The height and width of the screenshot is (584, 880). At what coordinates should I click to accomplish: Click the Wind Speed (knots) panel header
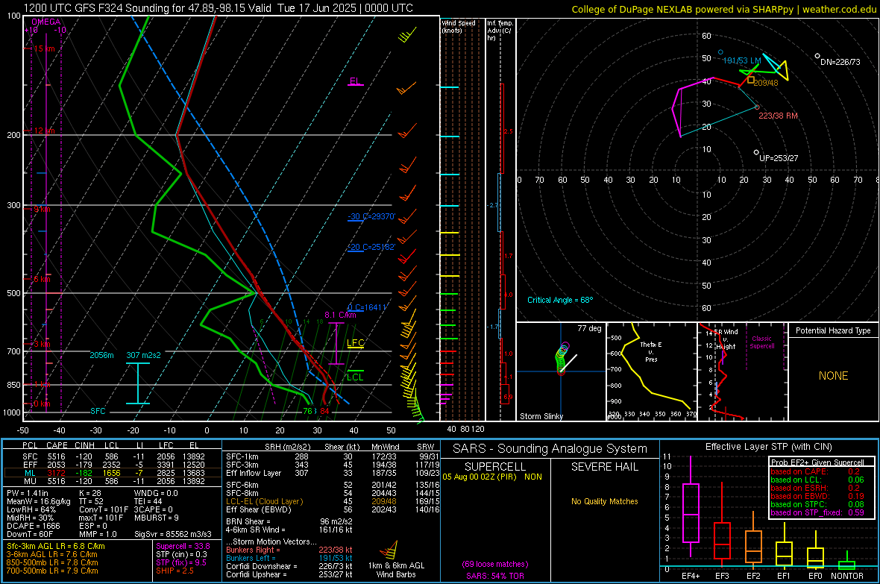(459, 26)
